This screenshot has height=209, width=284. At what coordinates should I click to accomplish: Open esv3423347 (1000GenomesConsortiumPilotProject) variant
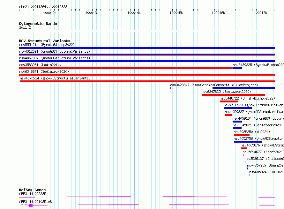pos(214,85)
